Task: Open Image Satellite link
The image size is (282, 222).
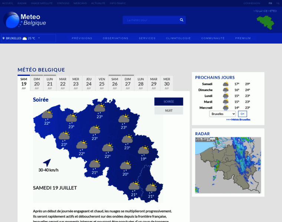Action: point(42,3)
